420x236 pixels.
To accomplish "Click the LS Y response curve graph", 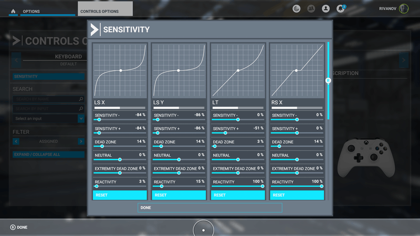I will click(x=179, y=70).
